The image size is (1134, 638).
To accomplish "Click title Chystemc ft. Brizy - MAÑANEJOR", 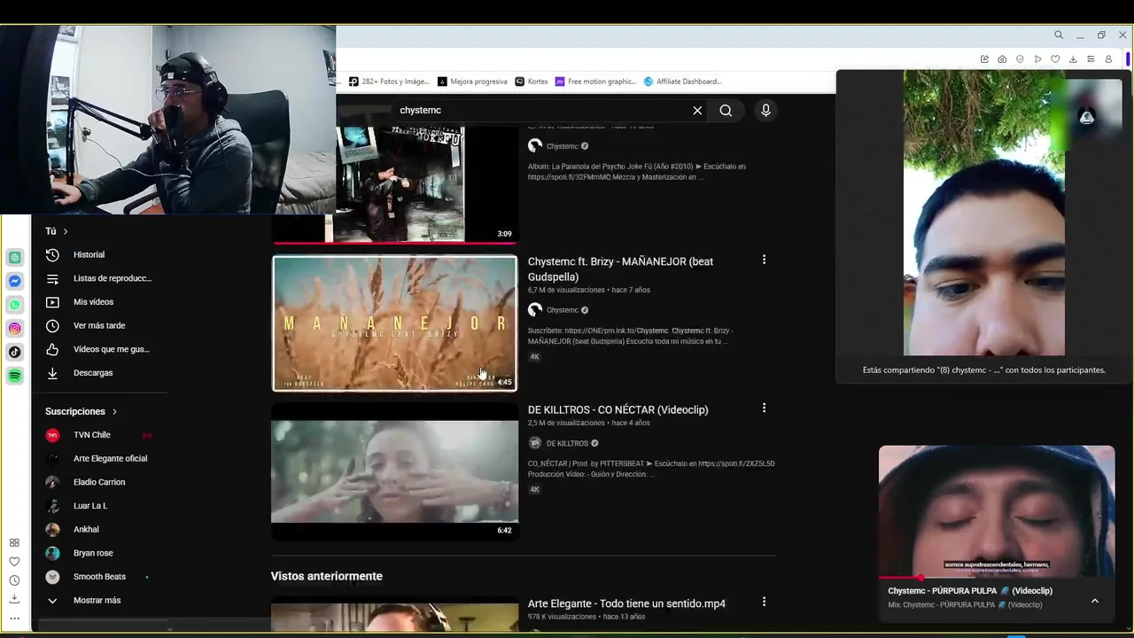I will (620, 268).
